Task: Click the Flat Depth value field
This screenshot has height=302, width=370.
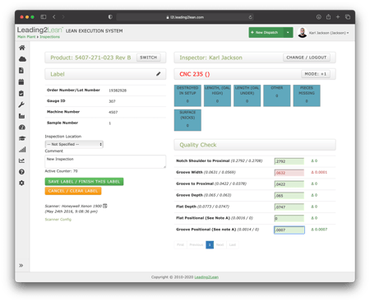Action: point(289,207)
